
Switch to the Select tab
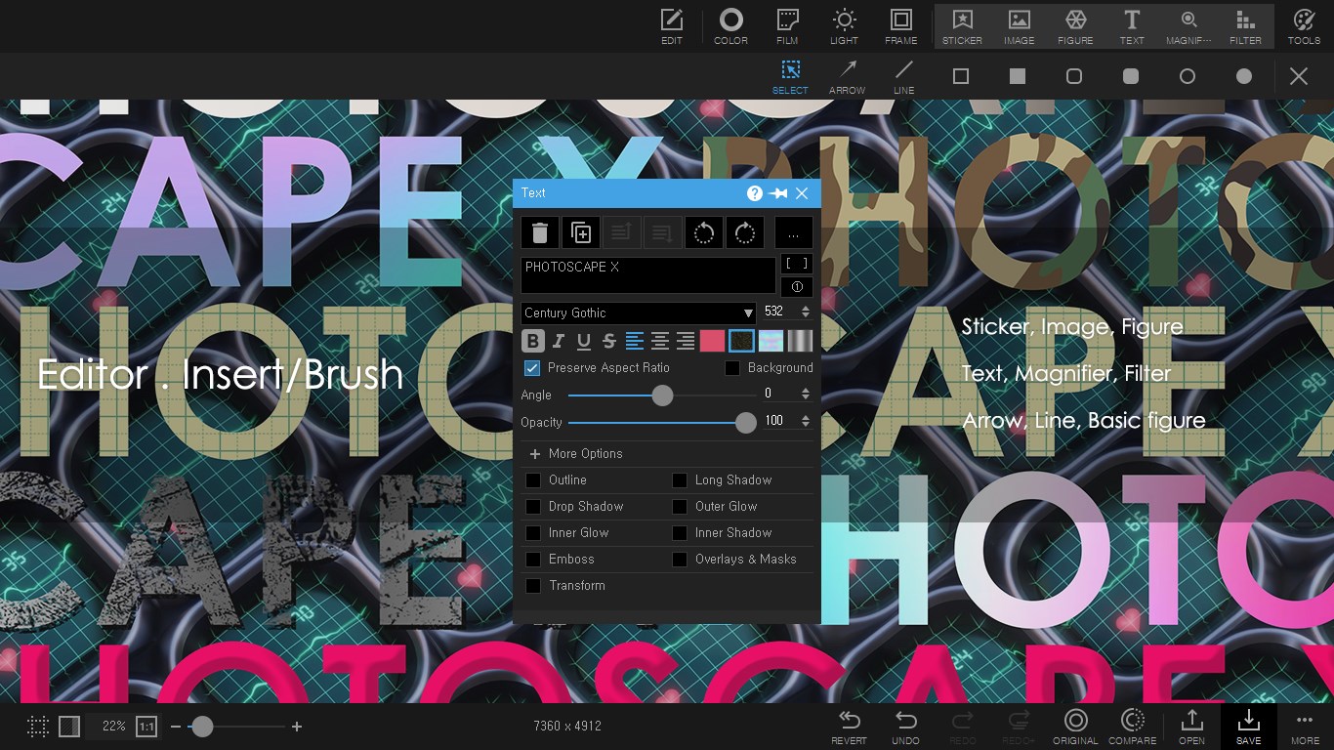click(789, 76)
